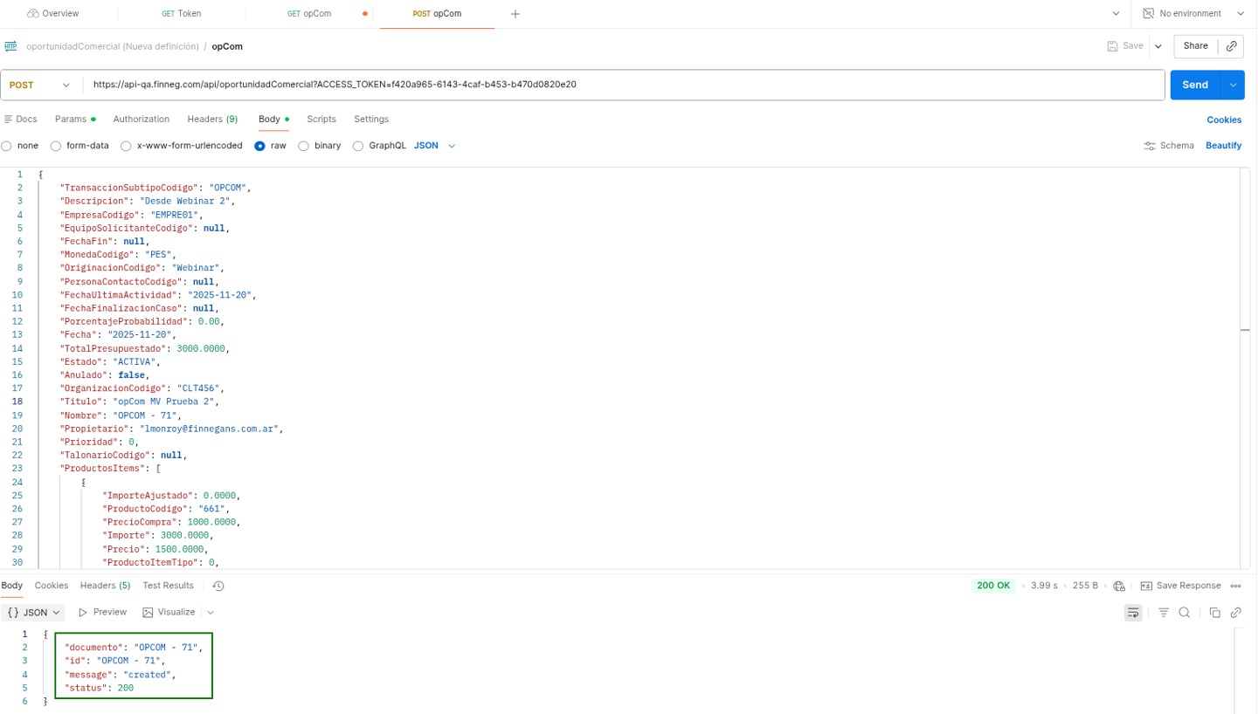Copy request link icon beside Share
Screen dimensions: 1258x714
coord(1232,46)
